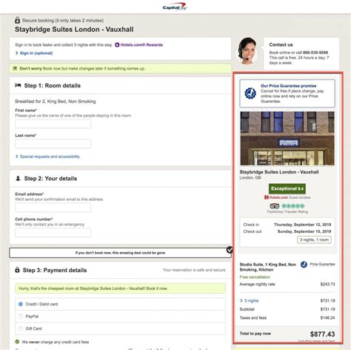Click the Hotels.com Rewards icon
Viewport: 351px width, 350px height.
pos(117,44)
